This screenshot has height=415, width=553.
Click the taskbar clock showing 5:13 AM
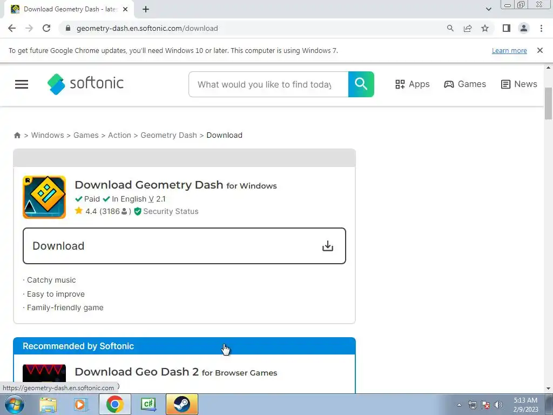[525, 405]
